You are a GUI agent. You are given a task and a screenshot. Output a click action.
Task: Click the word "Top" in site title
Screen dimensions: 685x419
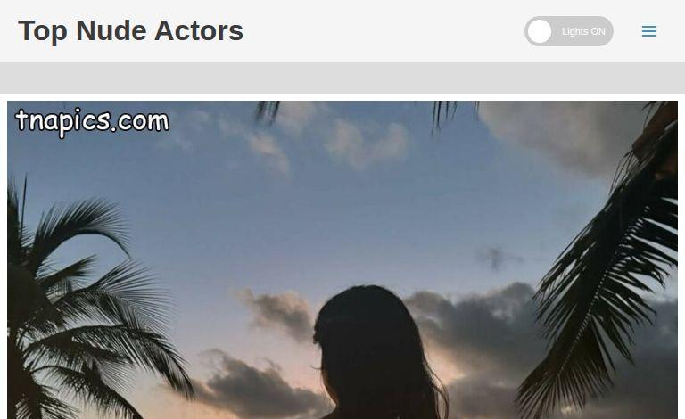[x=43, y=31]
